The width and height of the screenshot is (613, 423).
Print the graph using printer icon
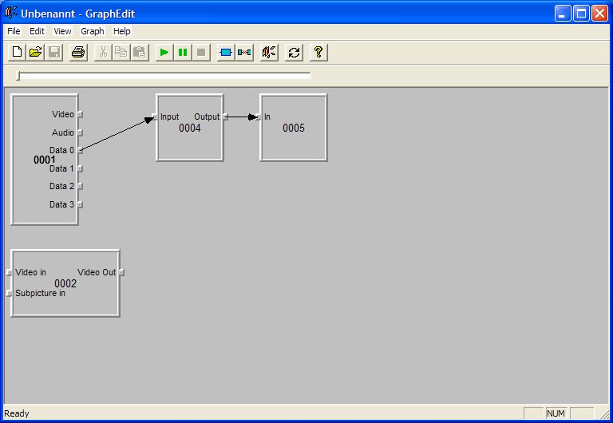(x=78, y=52)
